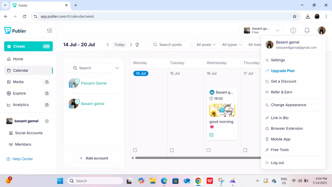Collapse the Publer sidebar menu icon

(x=49, y=31)
